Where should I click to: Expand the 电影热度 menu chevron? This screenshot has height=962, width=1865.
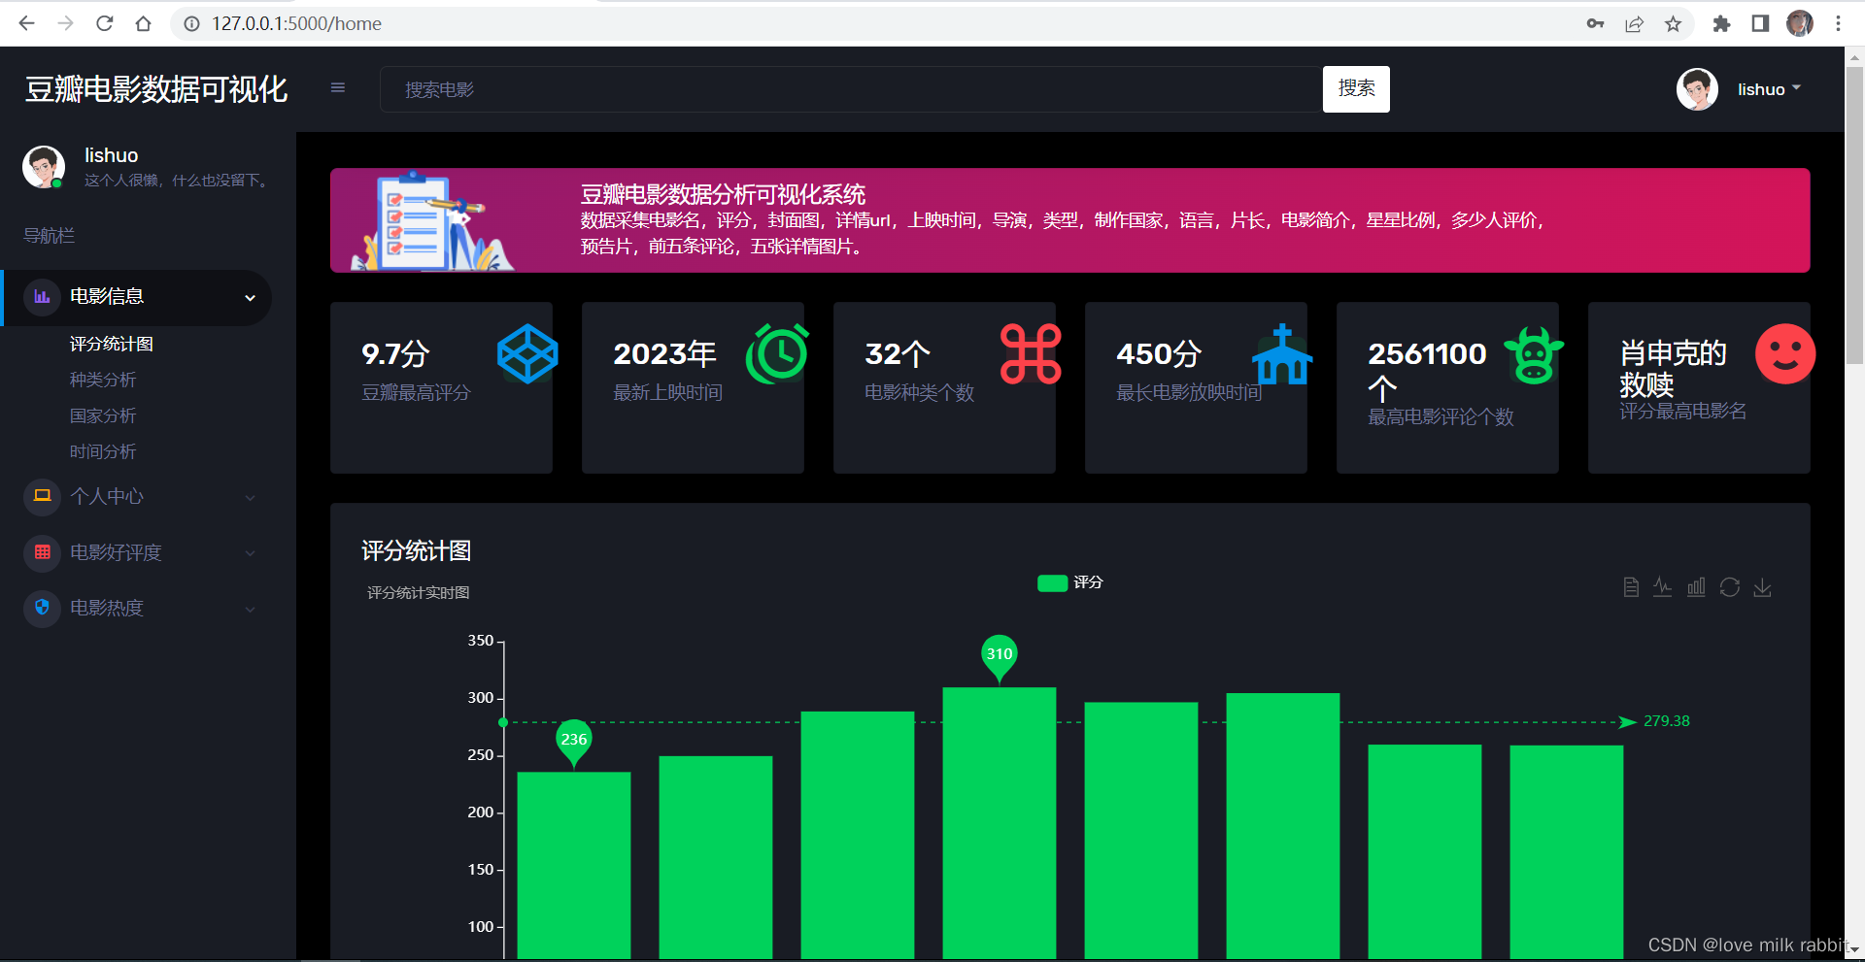pos(250,610)
